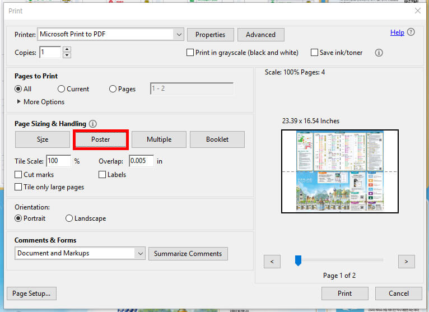Open Page Setup dialog
The height and width of the screenshot is (312, 429).
31,294
